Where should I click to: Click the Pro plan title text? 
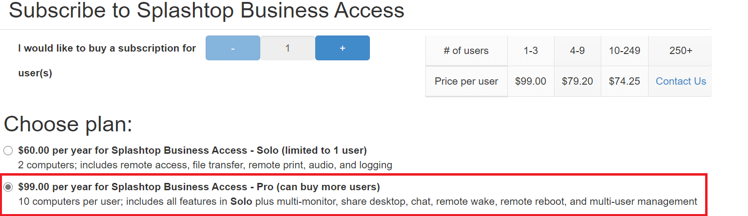199,187
